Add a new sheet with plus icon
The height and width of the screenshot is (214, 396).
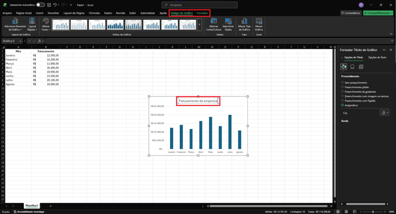[51, 206]
